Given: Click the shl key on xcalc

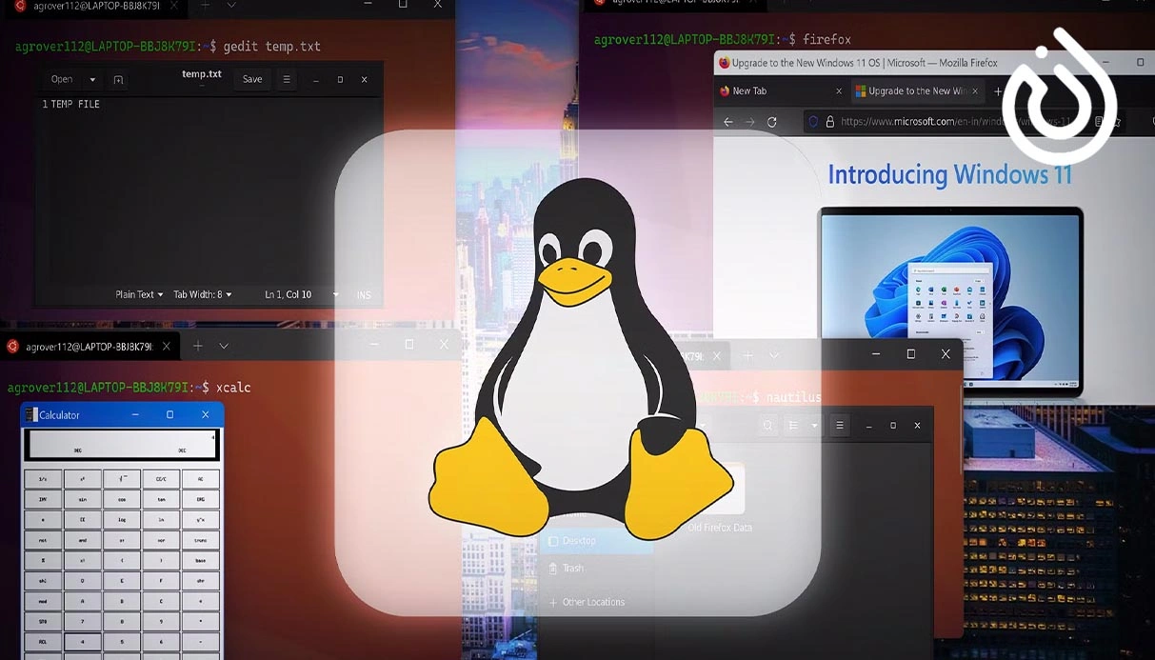Looking at the screenshot, I should (x=43, y=581).
